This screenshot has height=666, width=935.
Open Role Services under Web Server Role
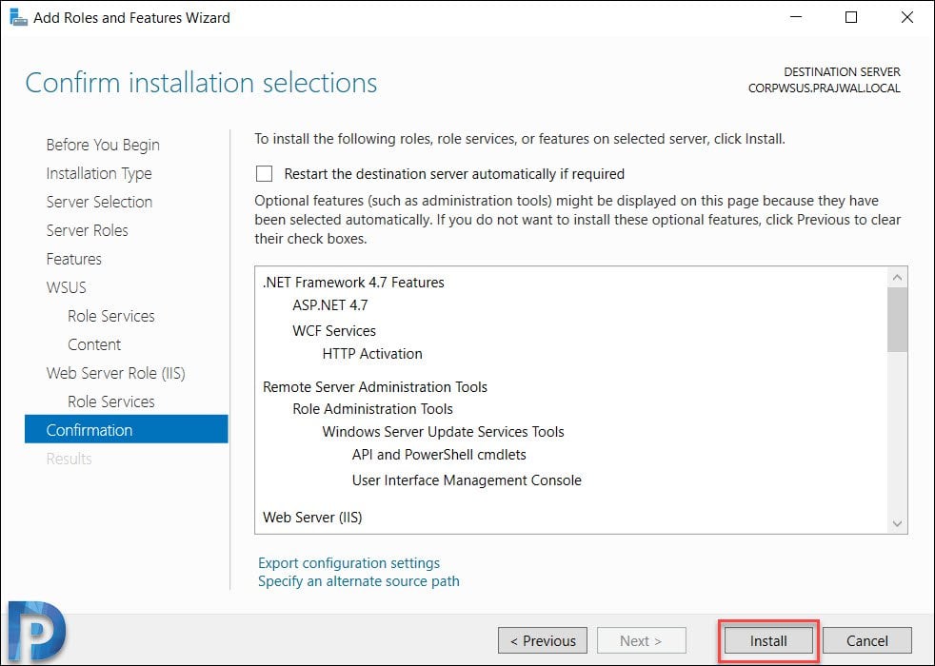110,402
